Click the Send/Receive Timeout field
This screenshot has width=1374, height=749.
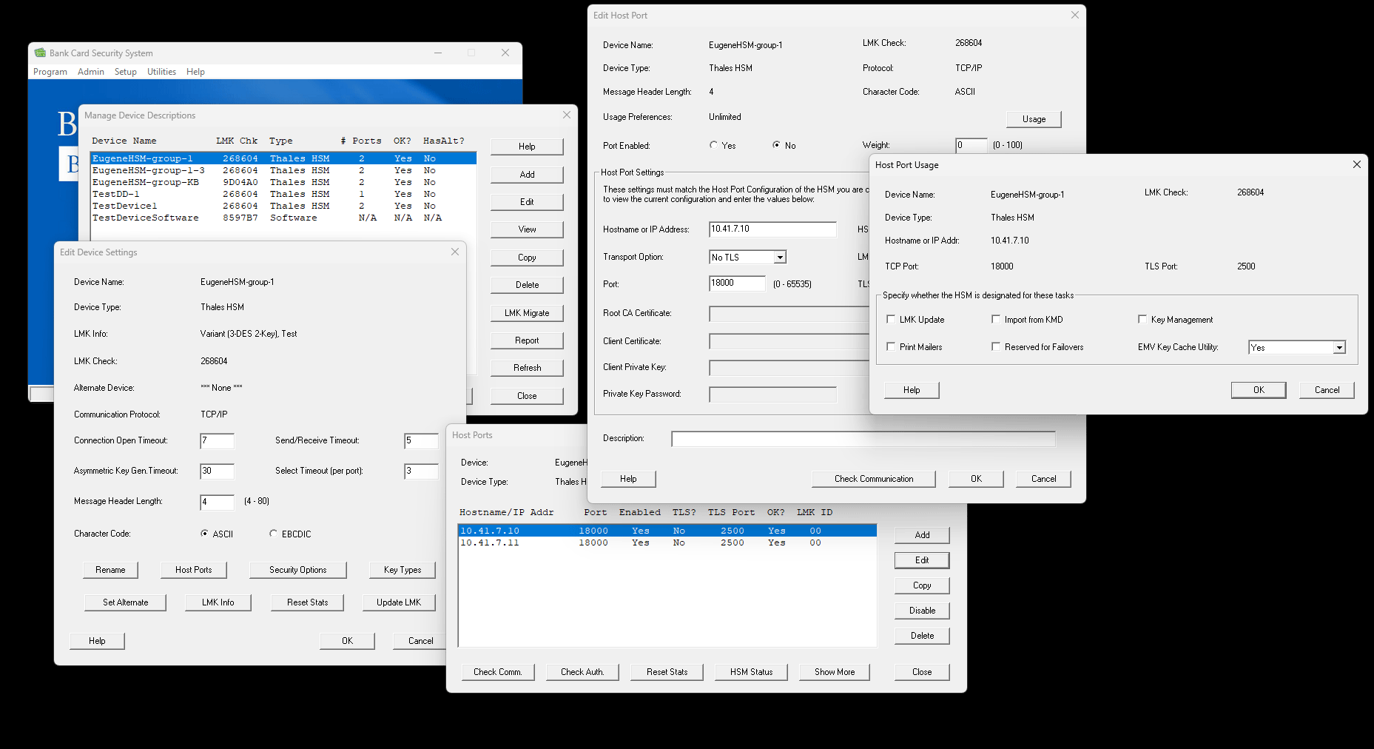tap(421, 441)
